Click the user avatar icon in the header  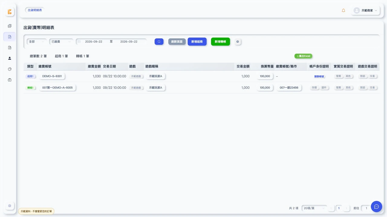[x=357, y=10]
